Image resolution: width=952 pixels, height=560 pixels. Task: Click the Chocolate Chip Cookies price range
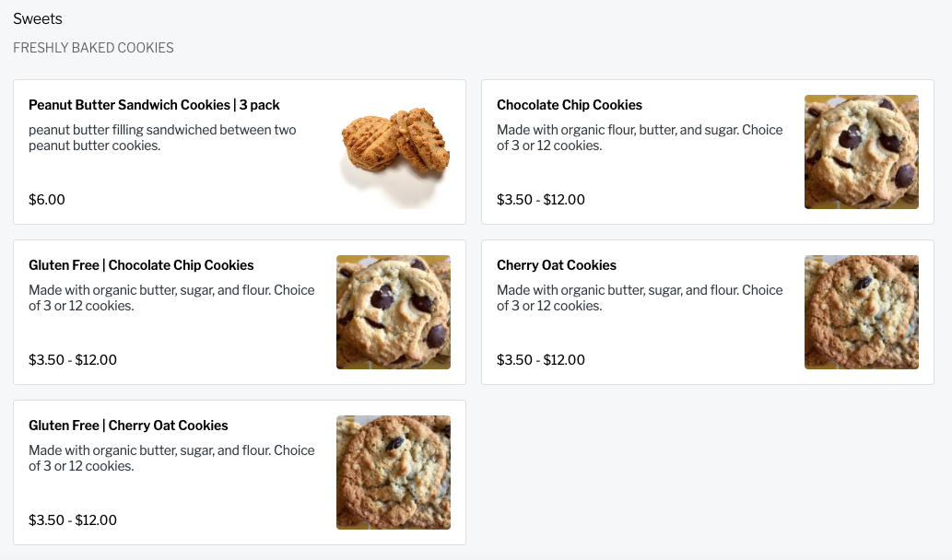tap(540, 200)
